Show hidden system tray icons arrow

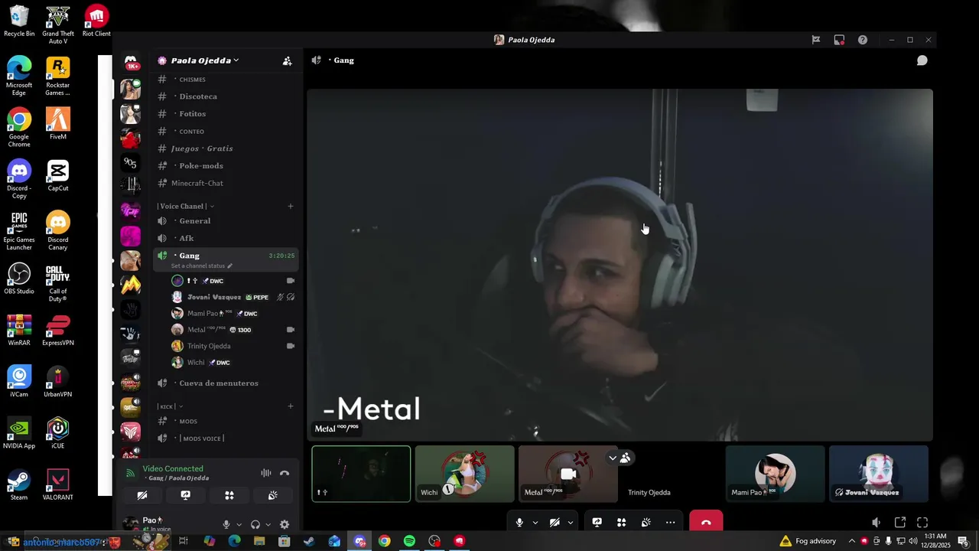[851, 541]
